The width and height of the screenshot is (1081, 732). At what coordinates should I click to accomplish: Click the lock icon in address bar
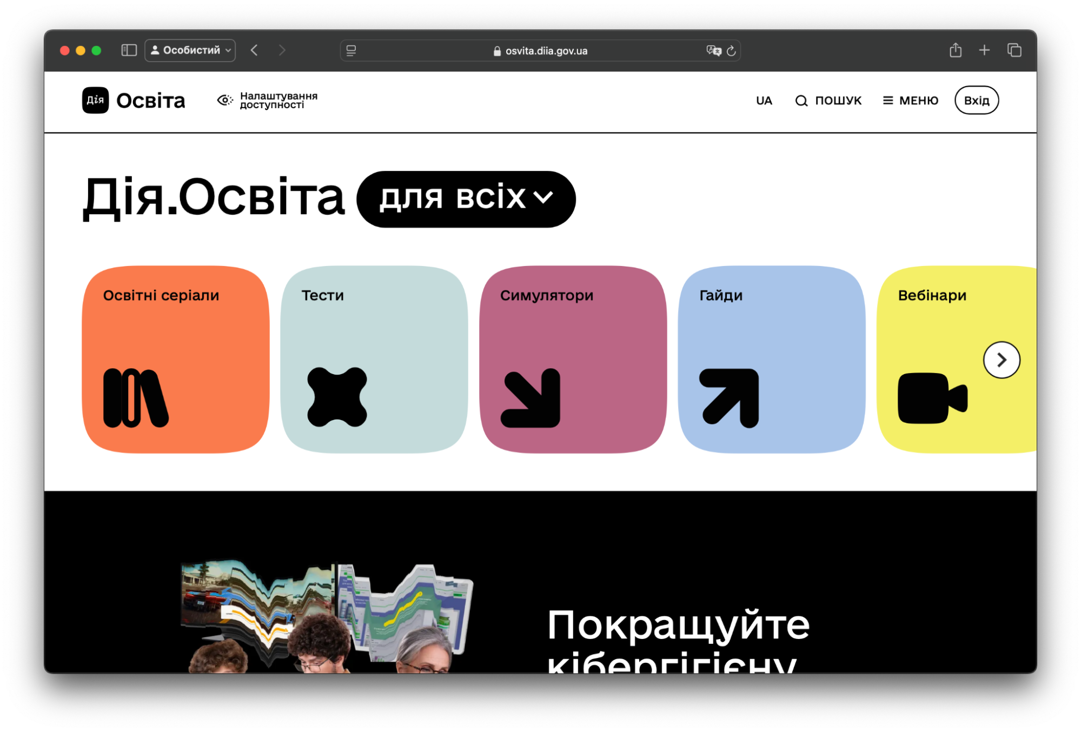tap(497, 51)
